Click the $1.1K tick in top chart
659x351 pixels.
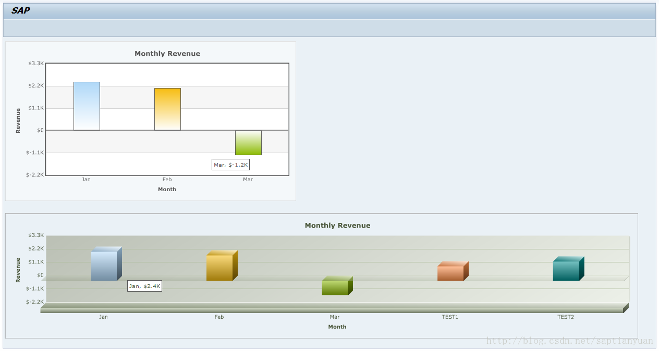36,108
